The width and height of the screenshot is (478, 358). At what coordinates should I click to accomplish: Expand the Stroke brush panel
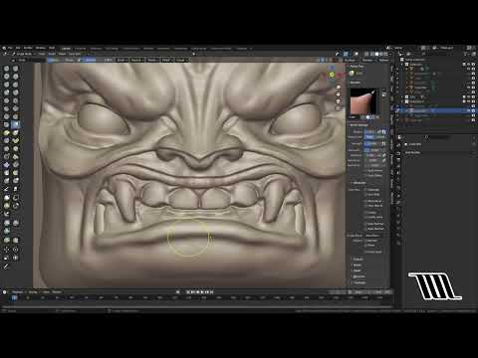[358, 266]
